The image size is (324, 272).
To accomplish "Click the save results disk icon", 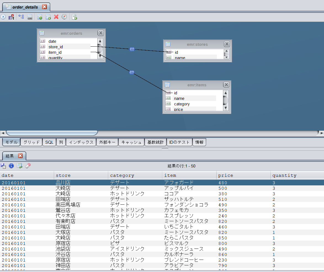I will coord(3,166).
